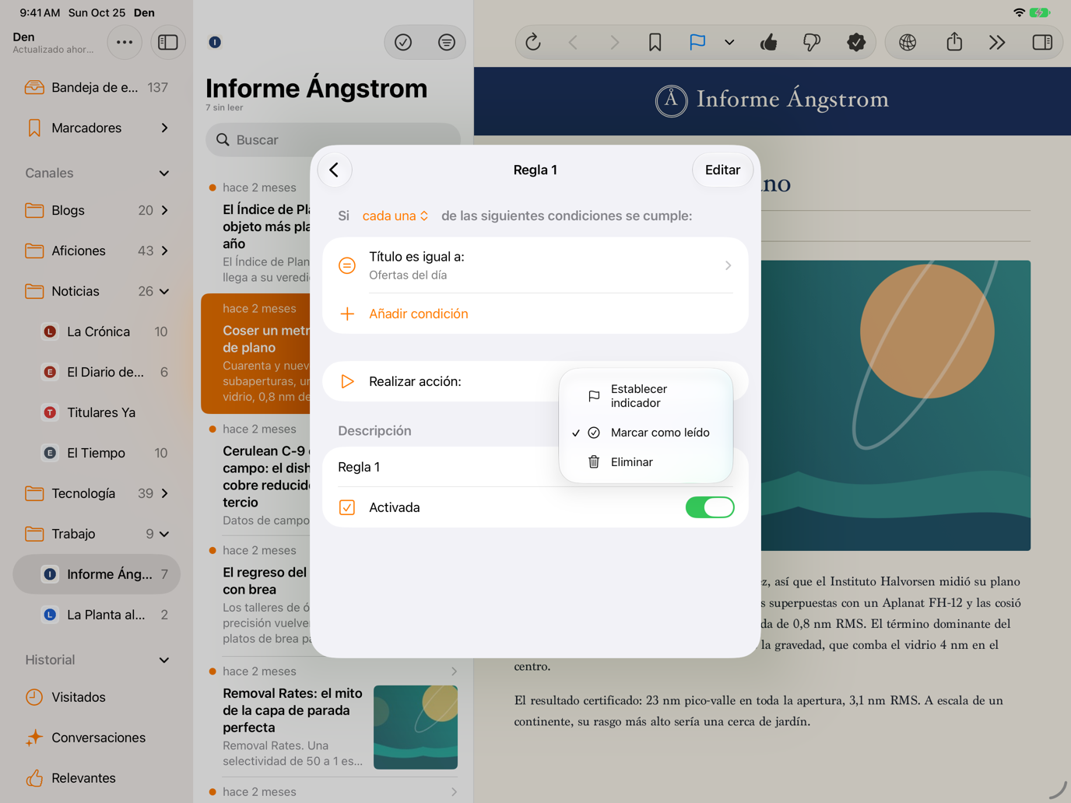Open La Planta al... feed
Viewport: 1071px width, 803px height.
click(x=97, y=615)
